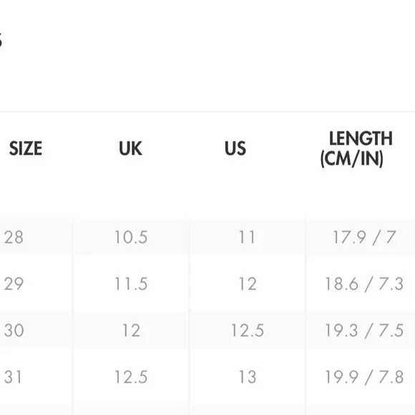Click the LENGTH (CM/IN) column header
The height and width of the screenshot is (415, 415).
(356, 149)
